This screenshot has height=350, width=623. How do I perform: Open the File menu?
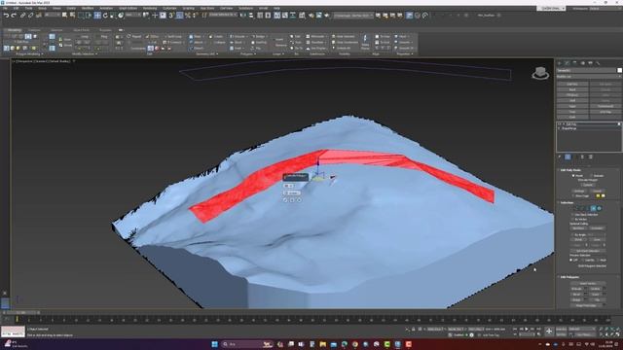pyautogui.click(x=5, y=8)
